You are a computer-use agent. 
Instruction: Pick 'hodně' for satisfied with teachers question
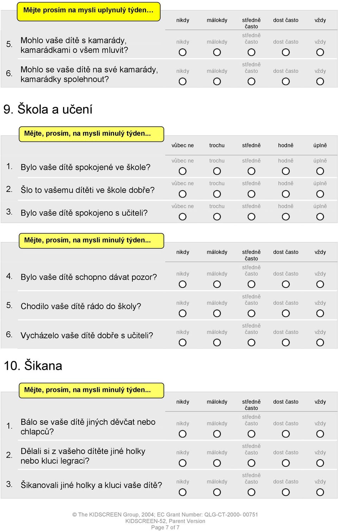click(286, 217)
